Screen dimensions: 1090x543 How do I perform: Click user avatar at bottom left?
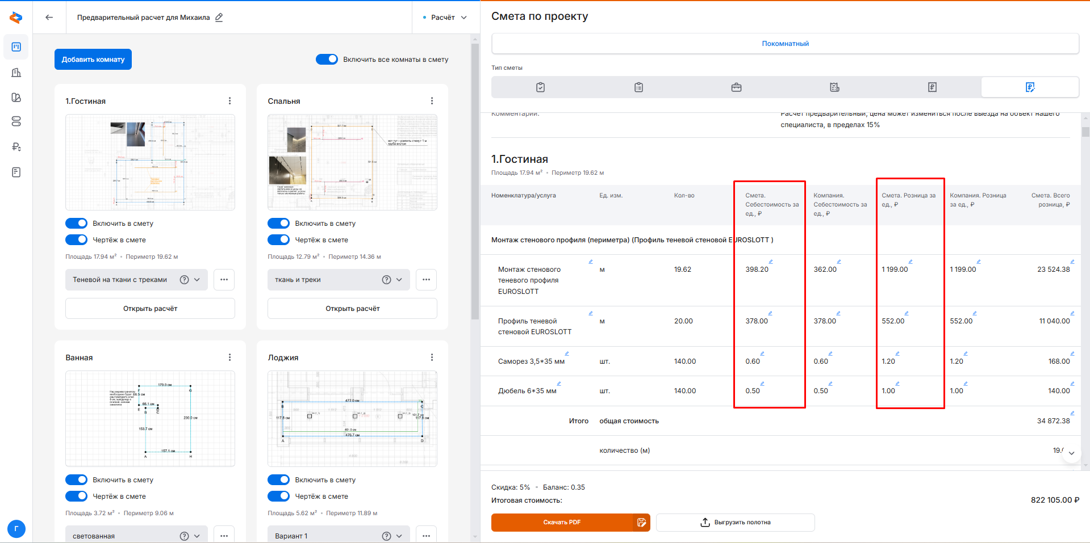(16, 529)
